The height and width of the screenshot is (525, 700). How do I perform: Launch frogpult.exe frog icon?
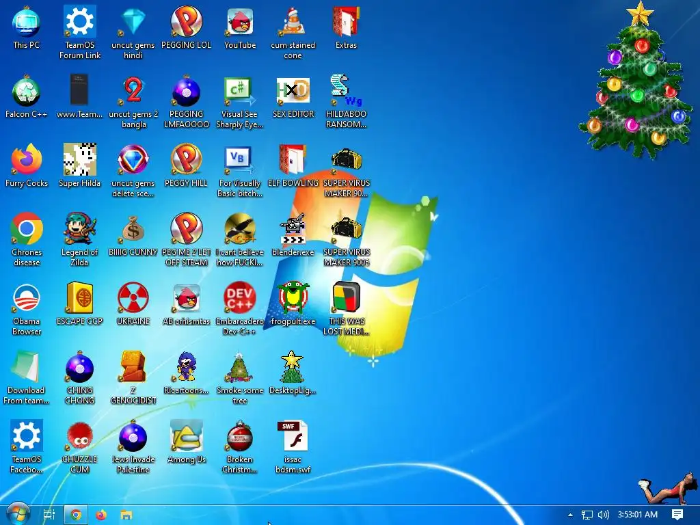coord(293,304)
